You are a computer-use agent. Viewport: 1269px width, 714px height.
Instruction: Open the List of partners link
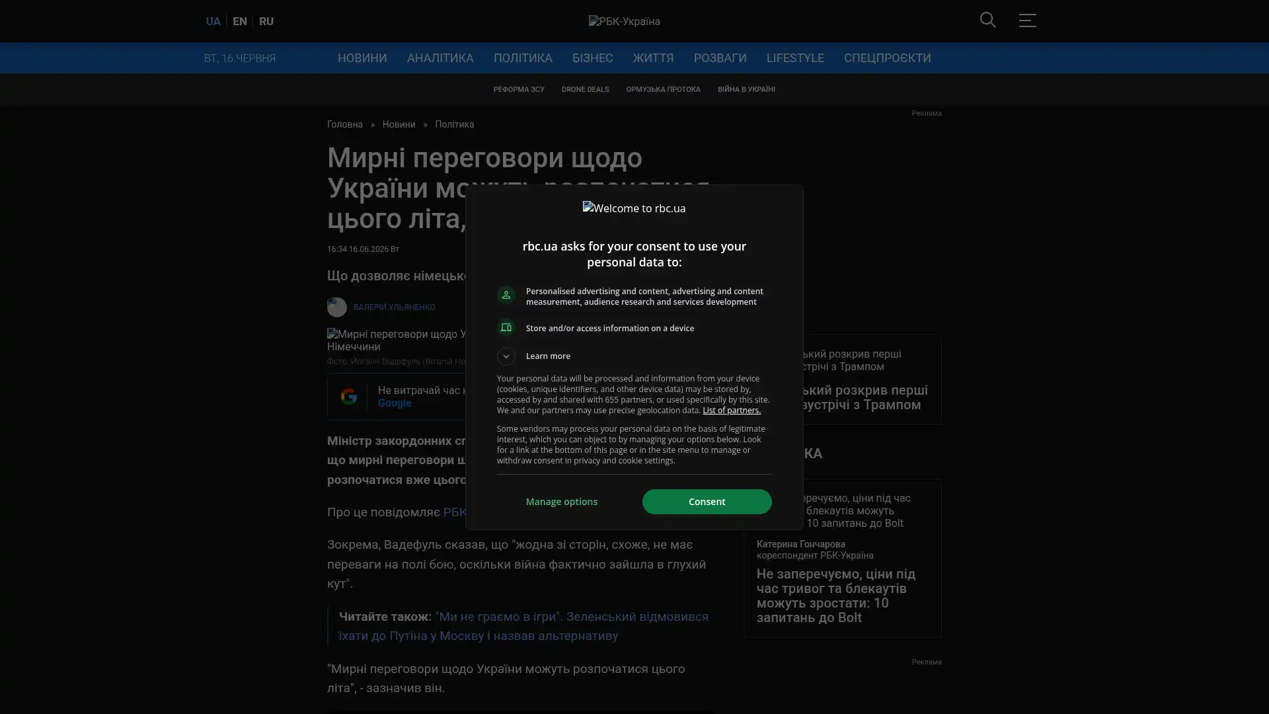731,411
